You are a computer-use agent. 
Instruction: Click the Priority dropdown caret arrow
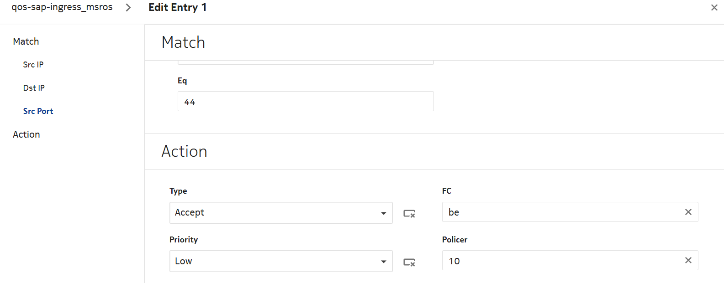tap(383, 262)
